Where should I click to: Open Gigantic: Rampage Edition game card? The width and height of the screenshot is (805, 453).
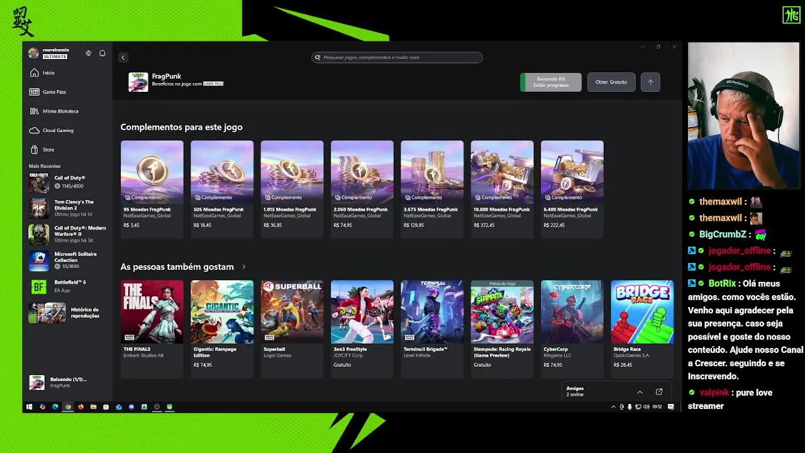pyautogui.click(x=222, y=328)
